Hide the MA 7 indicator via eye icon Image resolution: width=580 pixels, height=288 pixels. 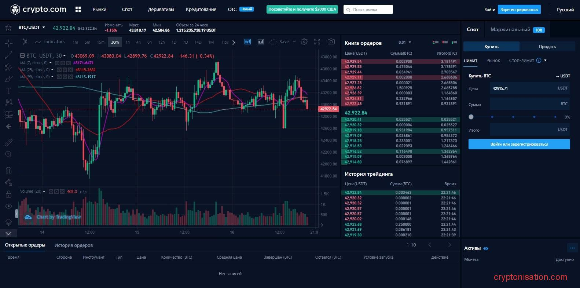click(58, 63)
